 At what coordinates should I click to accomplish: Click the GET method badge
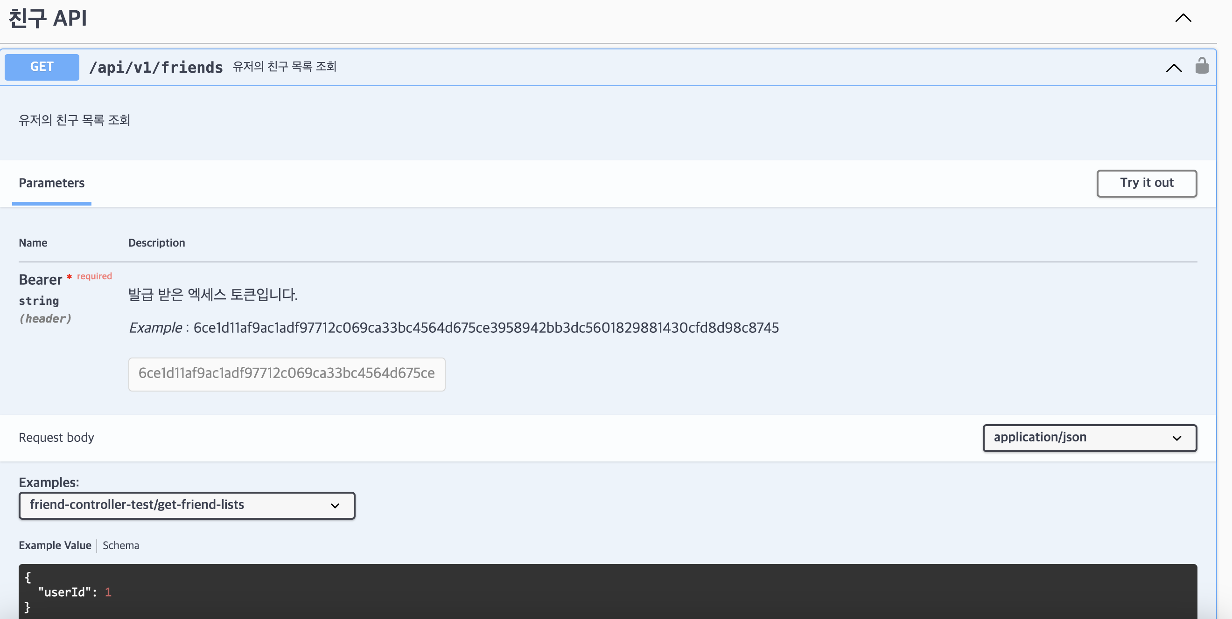42,67
